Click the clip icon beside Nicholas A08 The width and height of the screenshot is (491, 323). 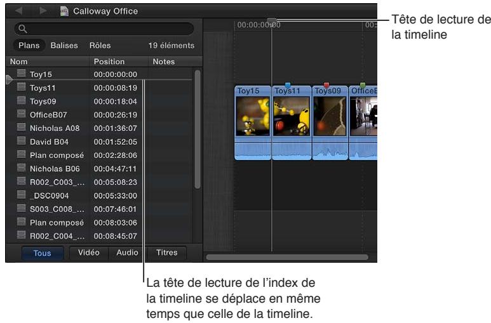[x=22, y=127]
